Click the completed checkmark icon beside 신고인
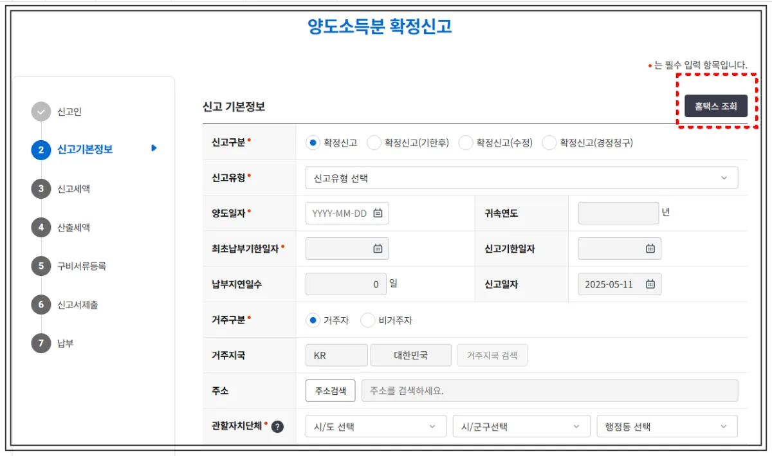The width and height of the screenshot is (772, 456). 41,113
